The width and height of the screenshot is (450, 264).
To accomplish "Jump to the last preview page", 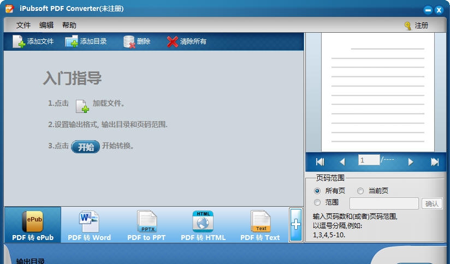I will point(435,162).
